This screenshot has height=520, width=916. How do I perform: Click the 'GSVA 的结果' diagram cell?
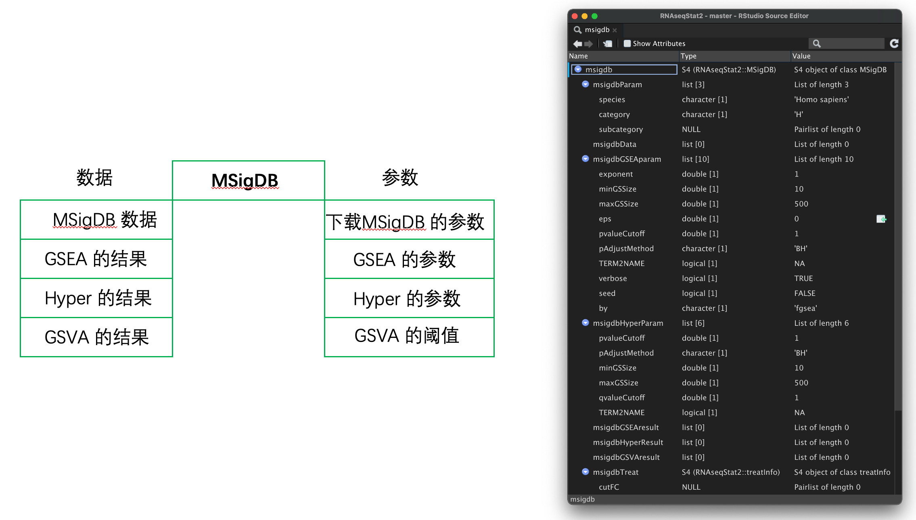(x=96, y=337)
